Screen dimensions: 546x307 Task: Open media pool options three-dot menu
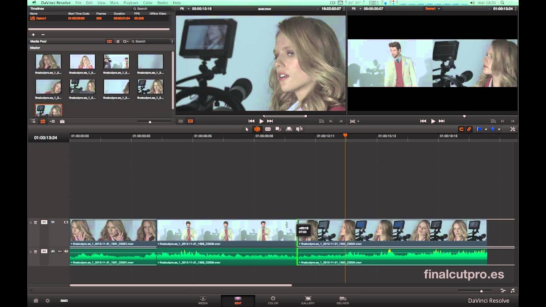pos(172,41)
